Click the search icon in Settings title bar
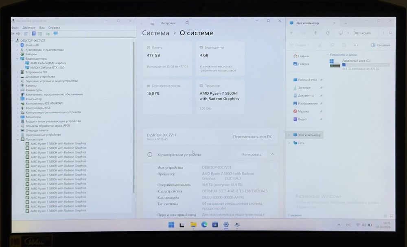This screenshot has width=407, height=247. point(187,23)
